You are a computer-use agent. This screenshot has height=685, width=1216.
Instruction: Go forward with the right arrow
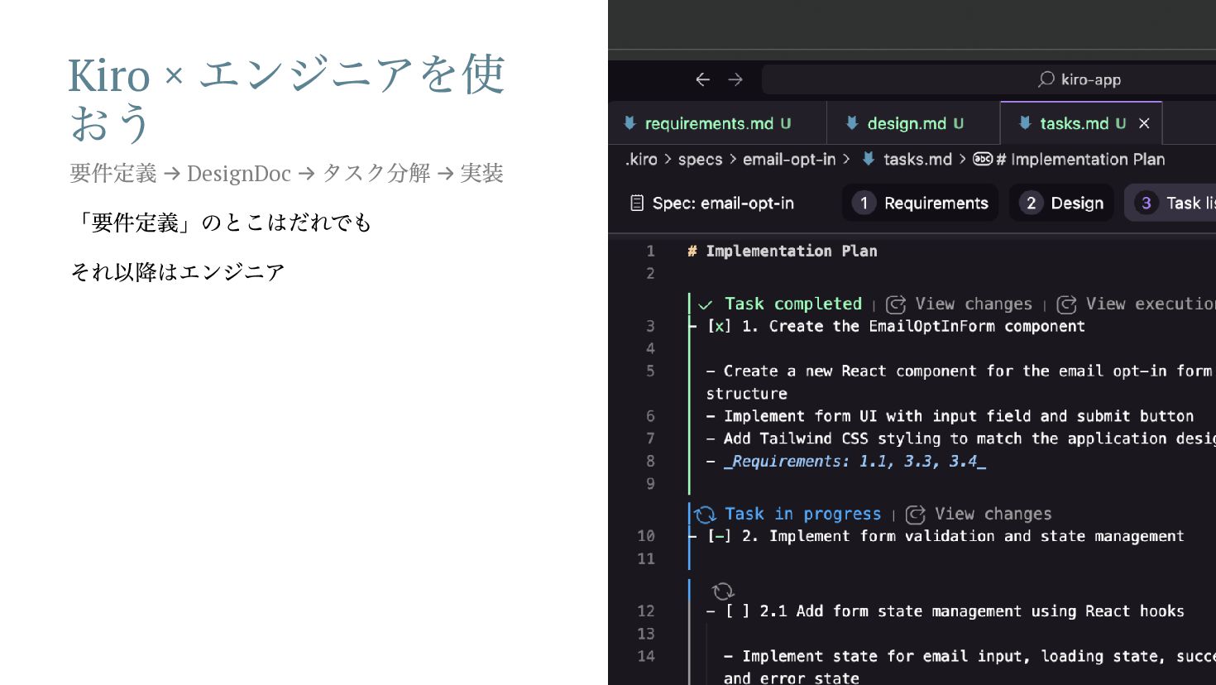pos(735,79)
